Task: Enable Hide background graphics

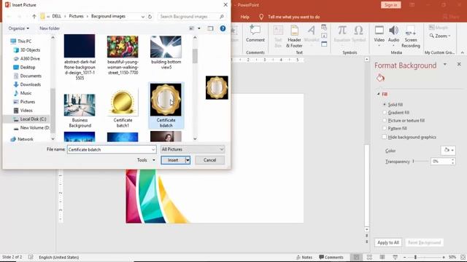Action: (409, 137)
